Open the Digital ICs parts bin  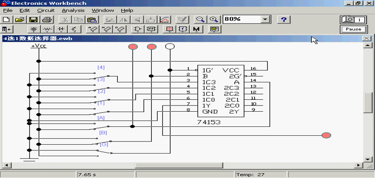(x=119, y=29)
